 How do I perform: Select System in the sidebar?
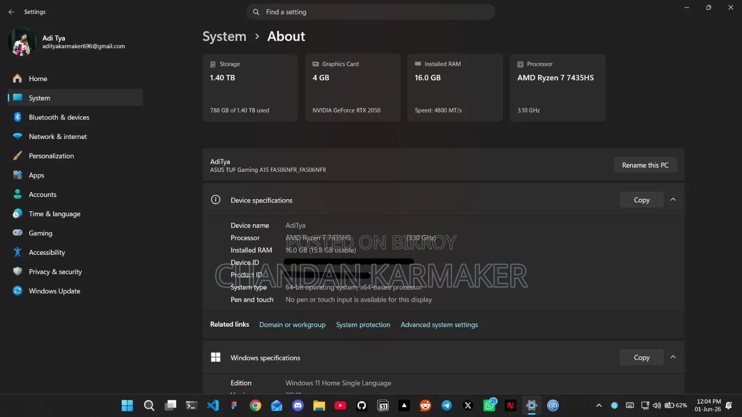pyautogui.click(x=75, y=98)
